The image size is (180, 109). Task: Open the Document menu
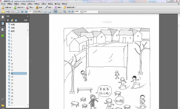[x=23, y=4]
